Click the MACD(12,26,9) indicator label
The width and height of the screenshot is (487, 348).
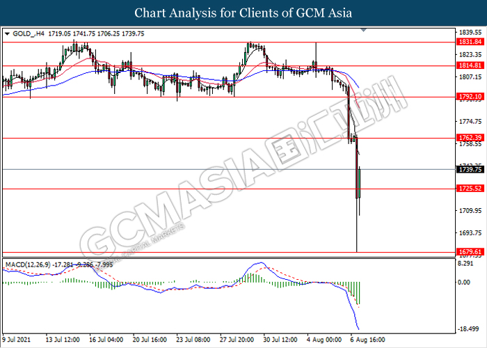point(29,264)
